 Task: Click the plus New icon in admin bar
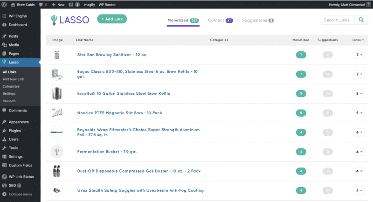54,5
